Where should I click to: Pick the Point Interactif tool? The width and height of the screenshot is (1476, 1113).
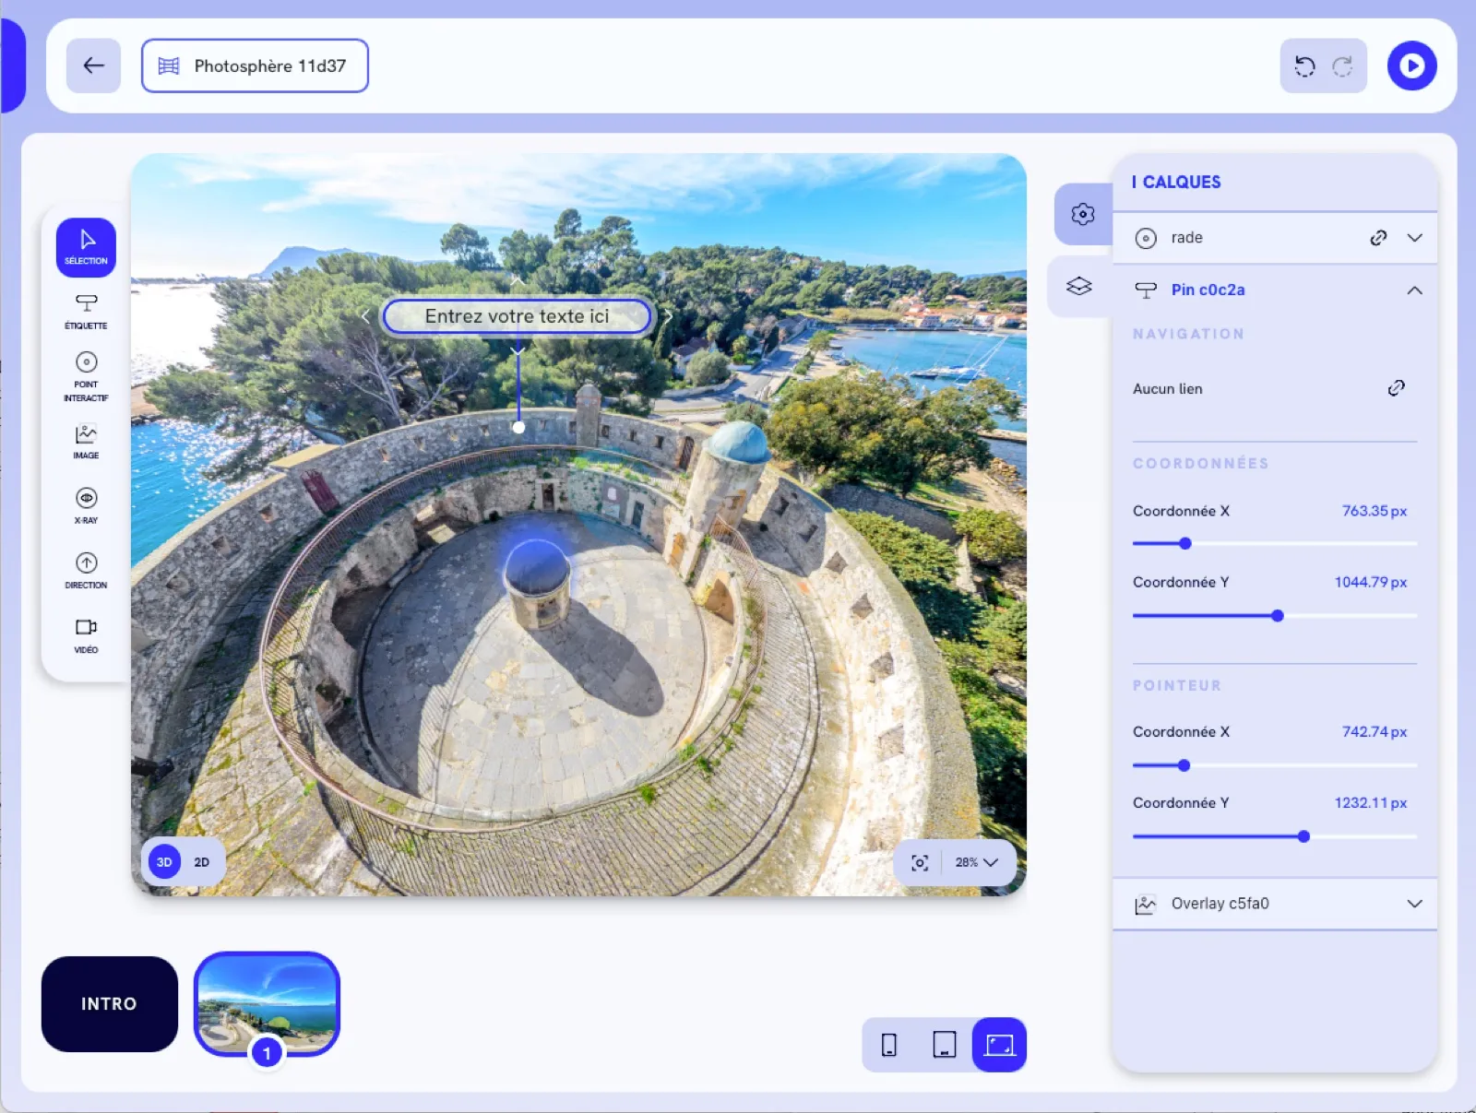click(86, 376)
